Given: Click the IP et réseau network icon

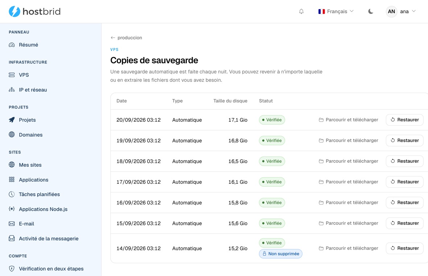Looking at the screenshot, I should 12,90.
